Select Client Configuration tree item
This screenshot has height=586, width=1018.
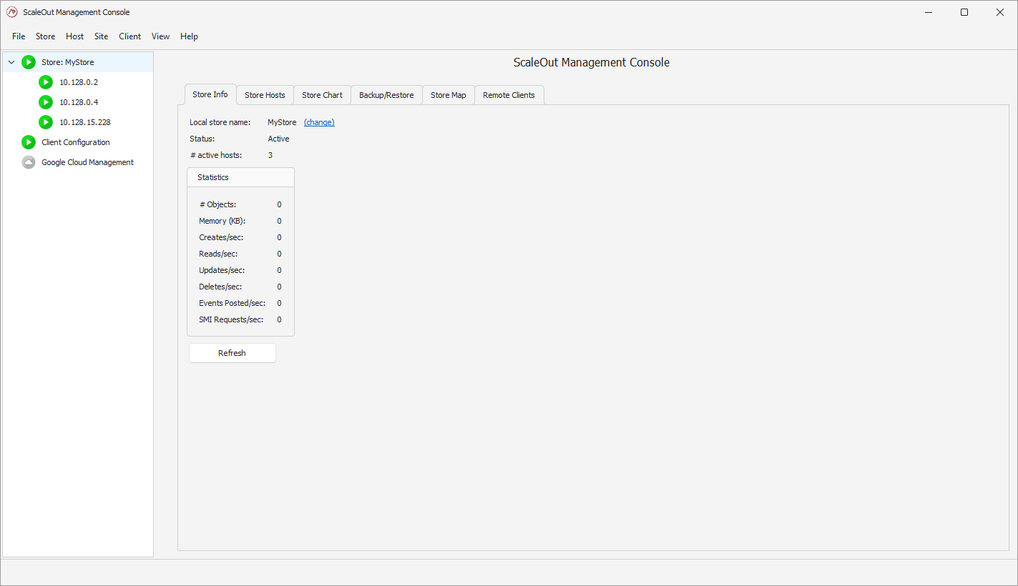click(76, 142)
